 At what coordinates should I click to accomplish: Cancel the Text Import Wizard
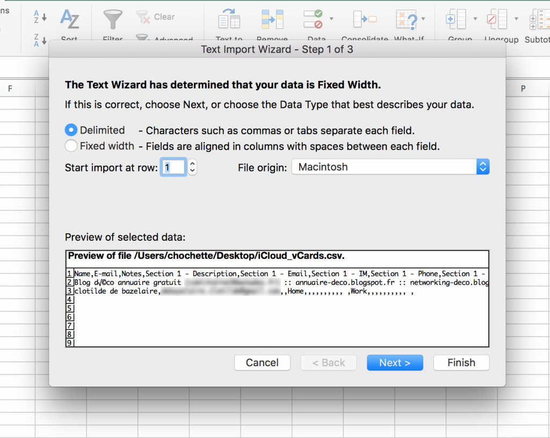tap(262, 363)
